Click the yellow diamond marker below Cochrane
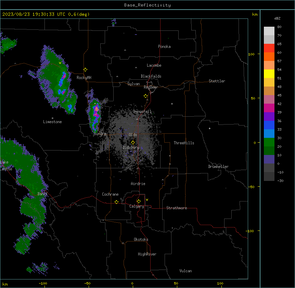The height and width of the screenshot is (288, 295). point(116,202)
